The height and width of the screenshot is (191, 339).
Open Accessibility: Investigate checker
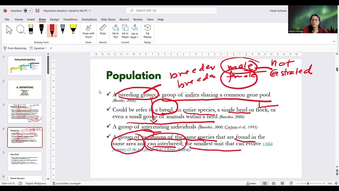click(66, 183)
